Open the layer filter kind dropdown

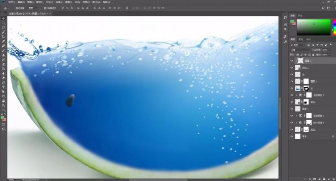(297, 45)
